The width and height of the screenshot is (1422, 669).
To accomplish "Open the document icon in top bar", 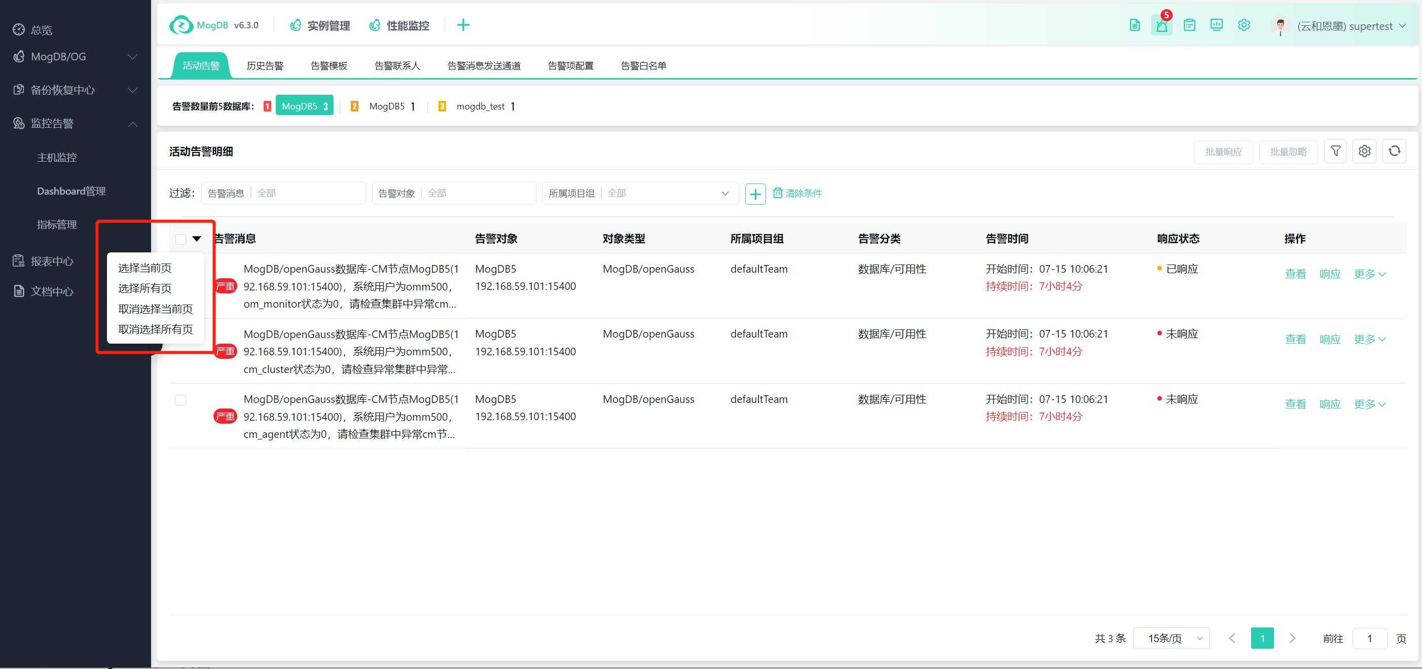I will pos(1135,25).
